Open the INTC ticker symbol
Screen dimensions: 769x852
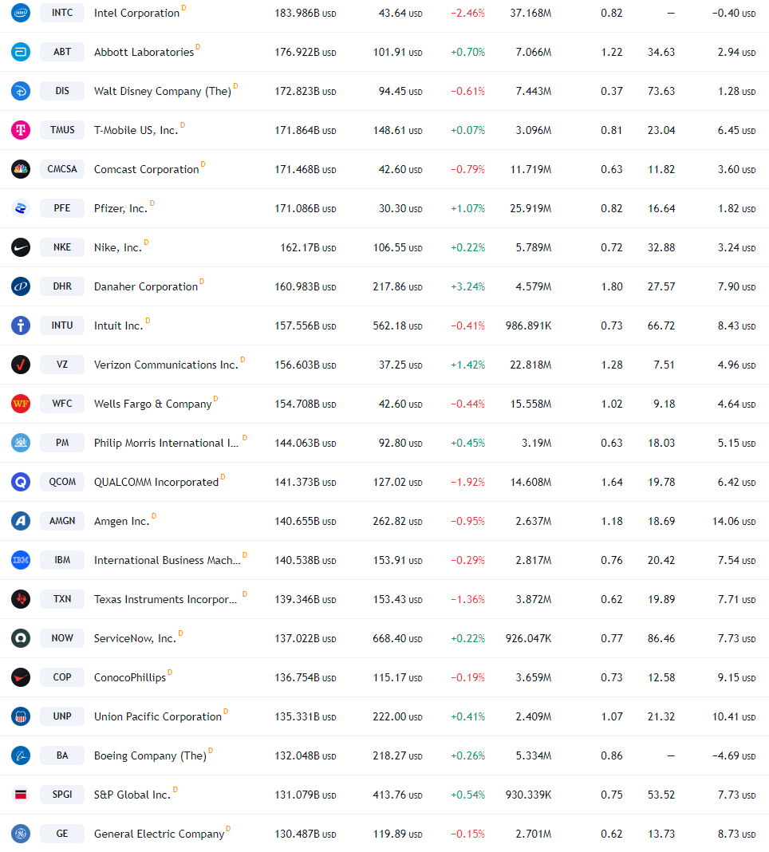(x=62, y=13)
